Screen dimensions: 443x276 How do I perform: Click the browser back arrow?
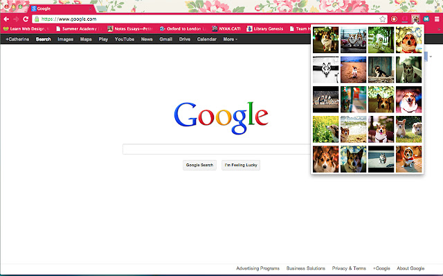pos(6,19)
